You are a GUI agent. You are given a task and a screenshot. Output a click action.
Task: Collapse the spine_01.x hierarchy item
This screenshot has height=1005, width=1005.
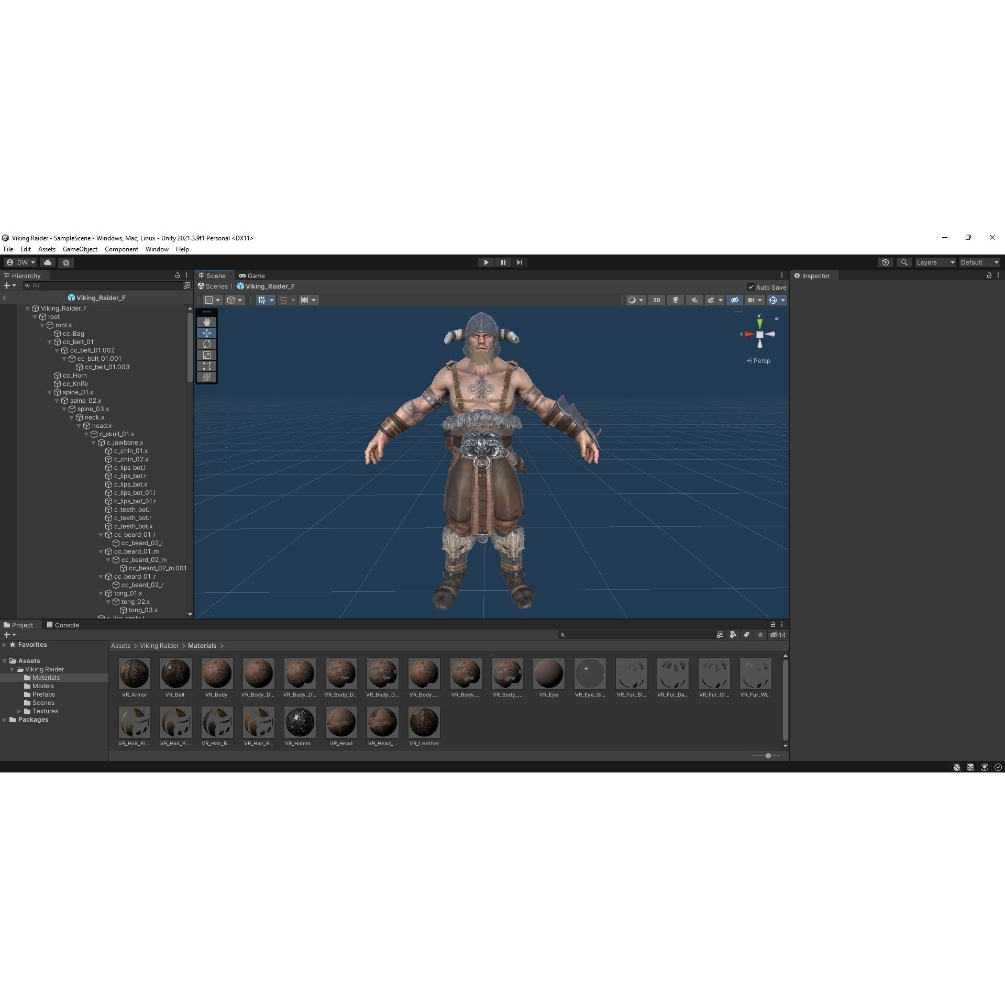point(49,392)
